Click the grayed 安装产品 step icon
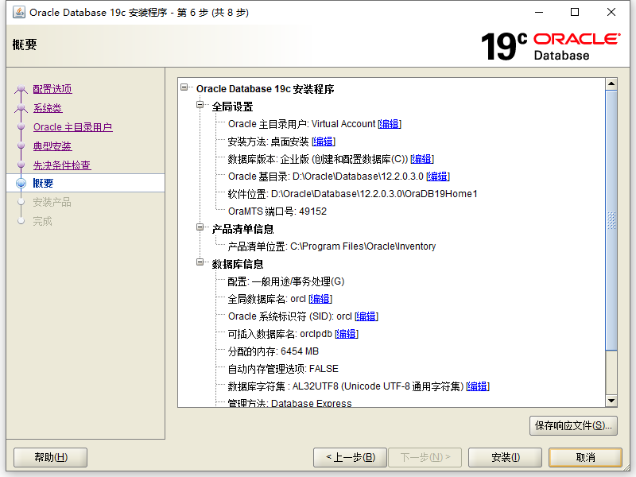 (x=21, y=202)
